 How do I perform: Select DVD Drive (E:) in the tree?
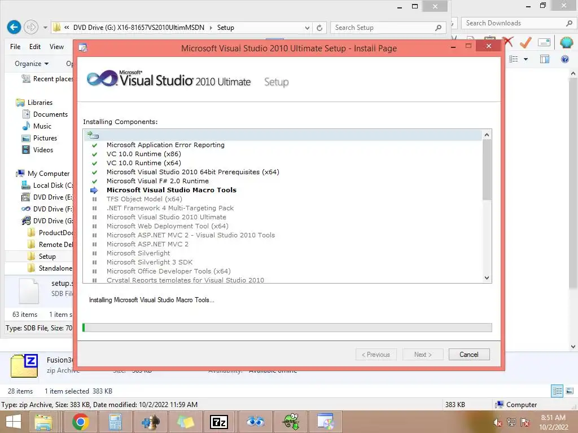(x=47, y=197)
